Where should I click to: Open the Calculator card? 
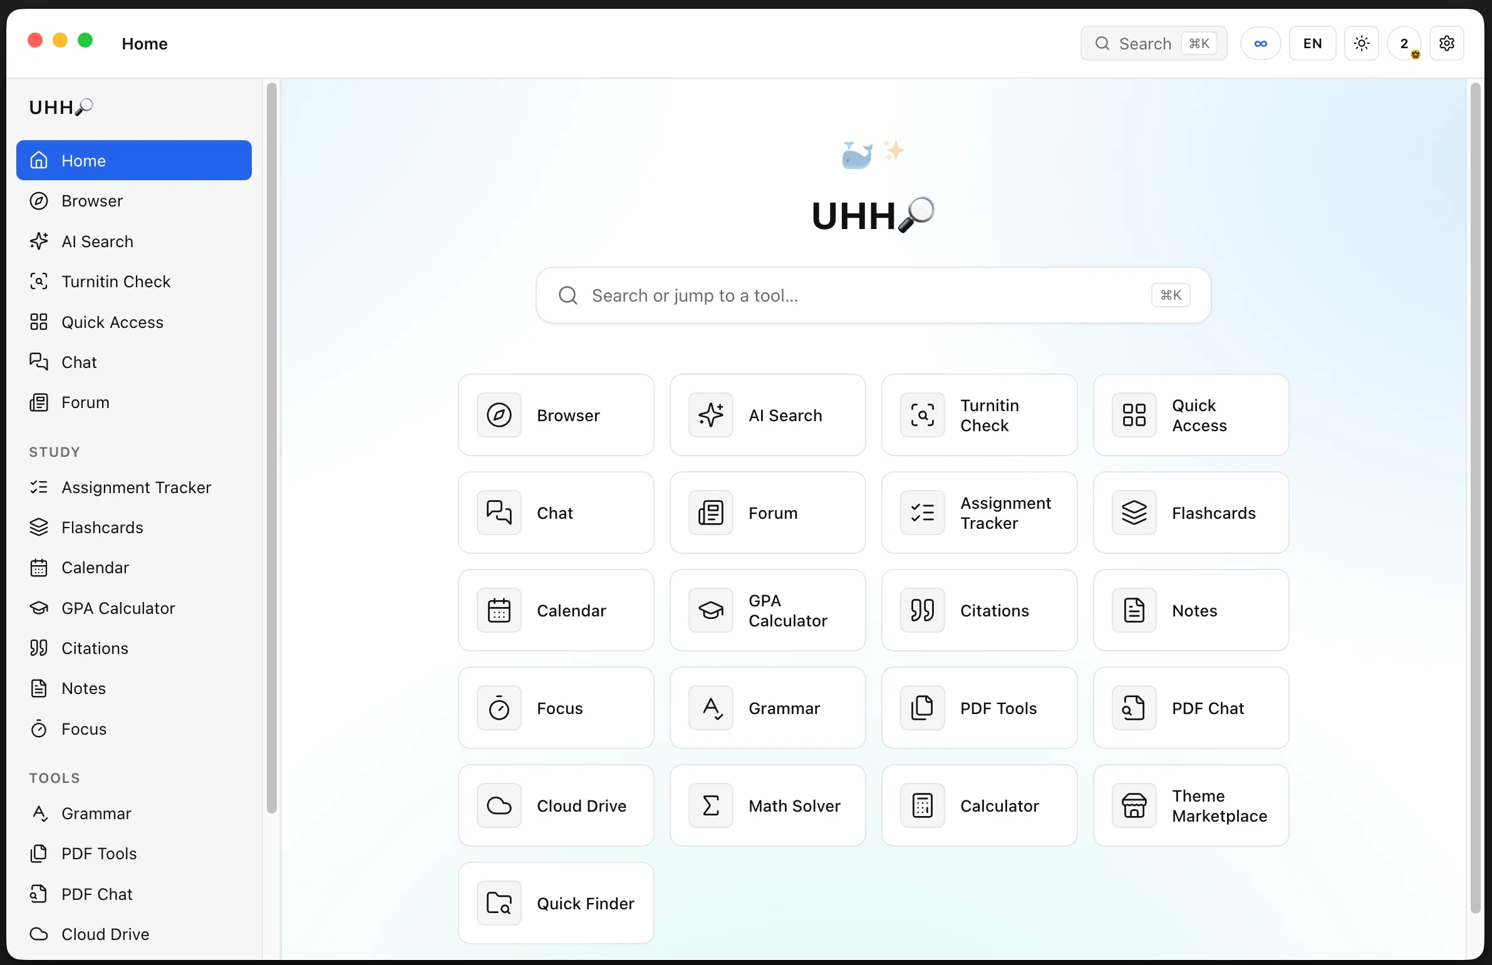point(979,806)
